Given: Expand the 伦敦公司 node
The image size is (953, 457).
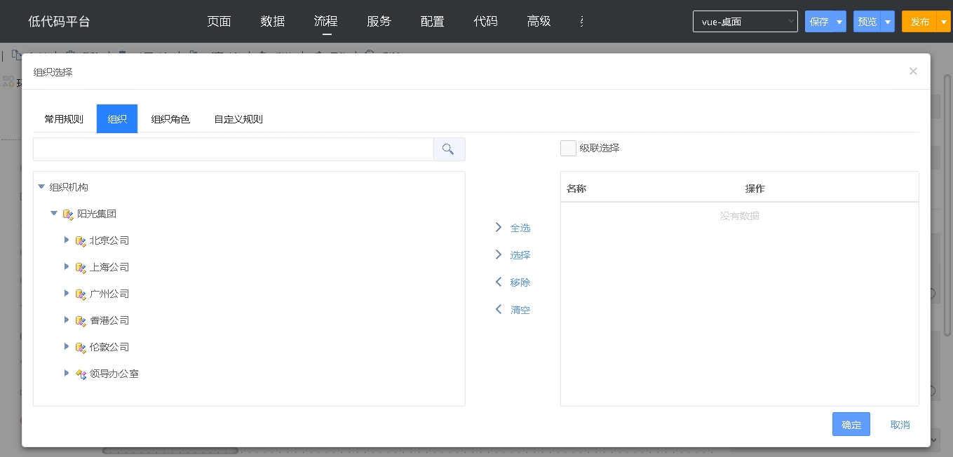Looking at the screenshot, I should (67, 346).
